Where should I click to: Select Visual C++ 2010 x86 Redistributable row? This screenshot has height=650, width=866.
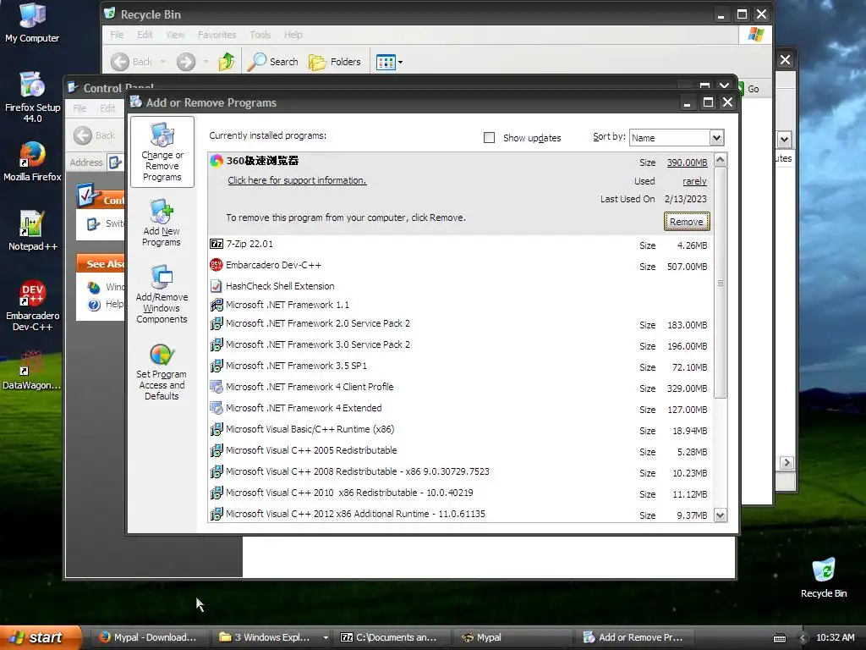(459, 493)
